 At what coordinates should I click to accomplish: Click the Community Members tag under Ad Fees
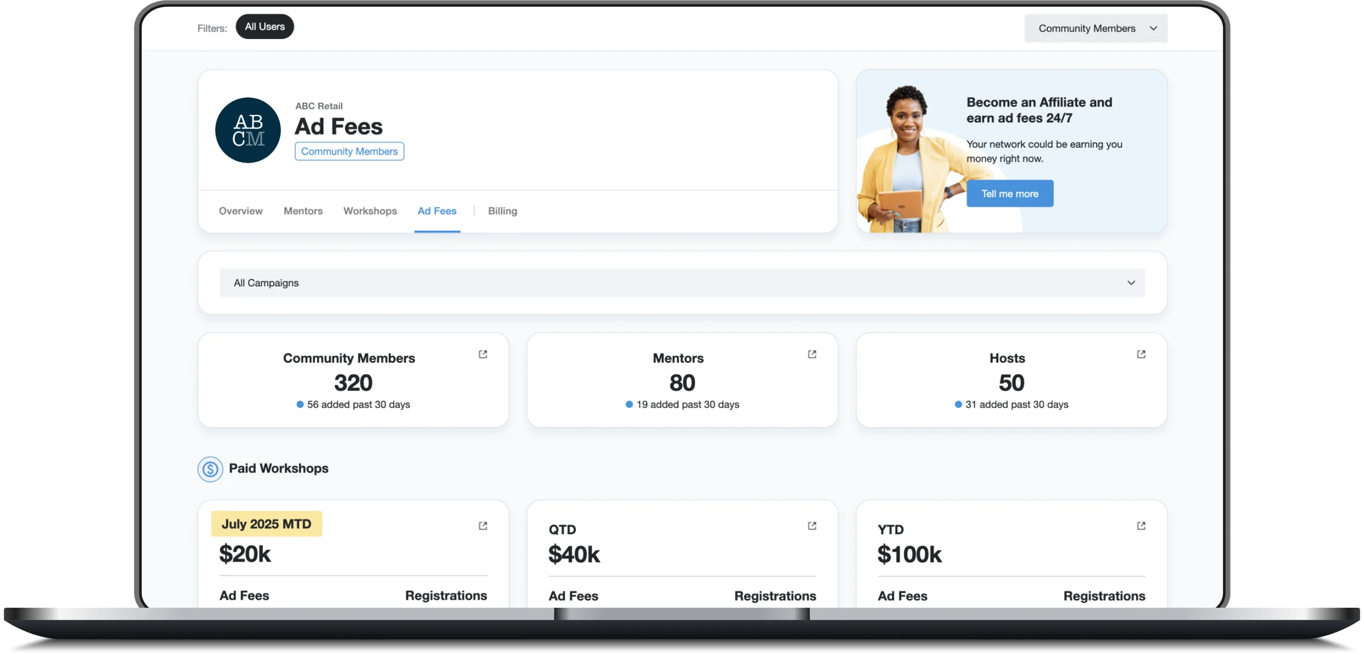pos(349,151)
